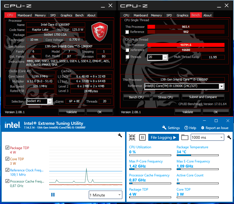
Task: Uncheck Package TDP graph series
Action: [x=7, y=147]
